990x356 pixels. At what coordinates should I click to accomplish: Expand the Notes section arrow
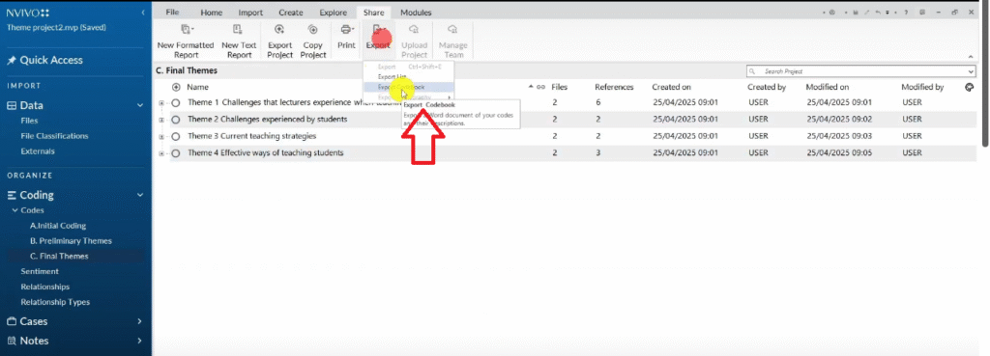(x=140, y=341)
